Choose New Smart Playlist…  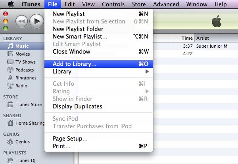pyautogui.click(x=99, y=37)
